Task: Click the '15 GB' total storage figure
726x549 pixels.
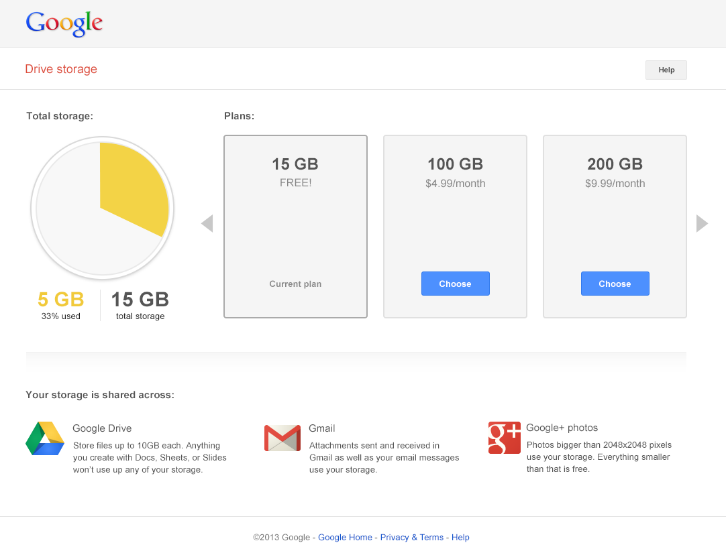Action: pos(140,299)
